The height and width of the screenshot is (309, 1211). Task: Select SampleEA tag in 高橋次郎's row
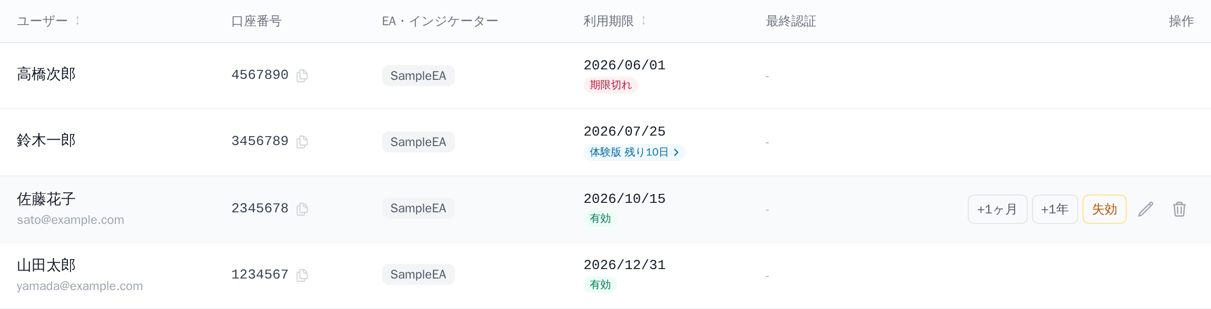click(418, 76)
